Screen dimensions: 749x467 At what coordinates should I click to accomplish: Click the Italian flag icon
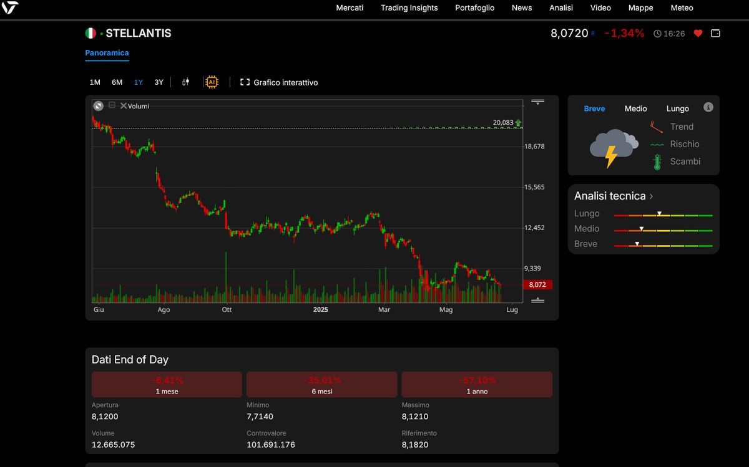pos(91,33)
